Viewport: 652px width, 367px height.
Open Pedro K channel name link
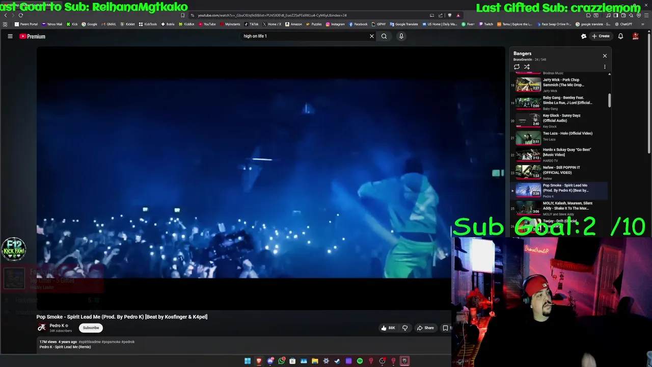57,326
